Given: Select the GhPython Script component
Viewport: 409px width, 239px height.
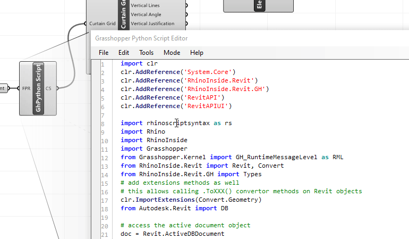Looking at the screenshot, I should coord(38,88).
